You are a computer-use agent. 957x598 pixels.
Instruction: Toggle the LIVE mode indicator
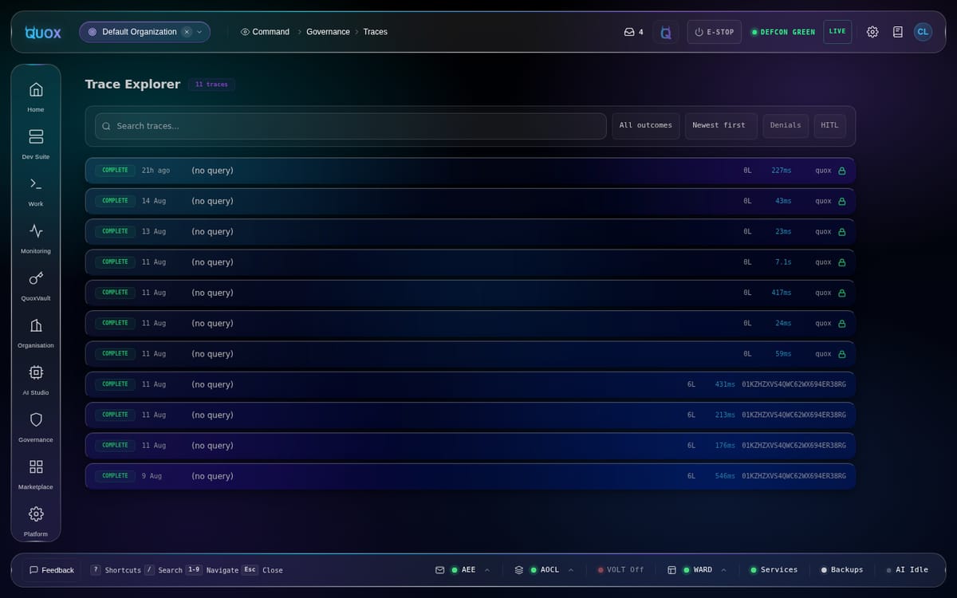pyautogui.click(x=837, y=32)
